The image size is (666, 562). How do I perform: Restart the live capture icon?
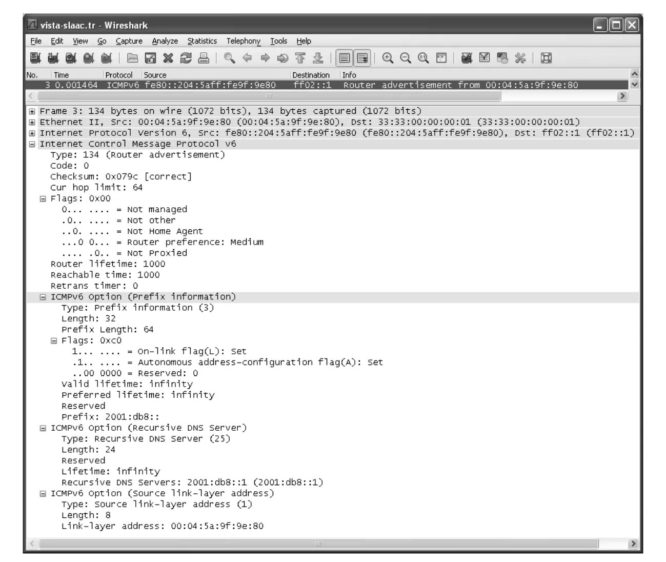(x=107, y=58)
